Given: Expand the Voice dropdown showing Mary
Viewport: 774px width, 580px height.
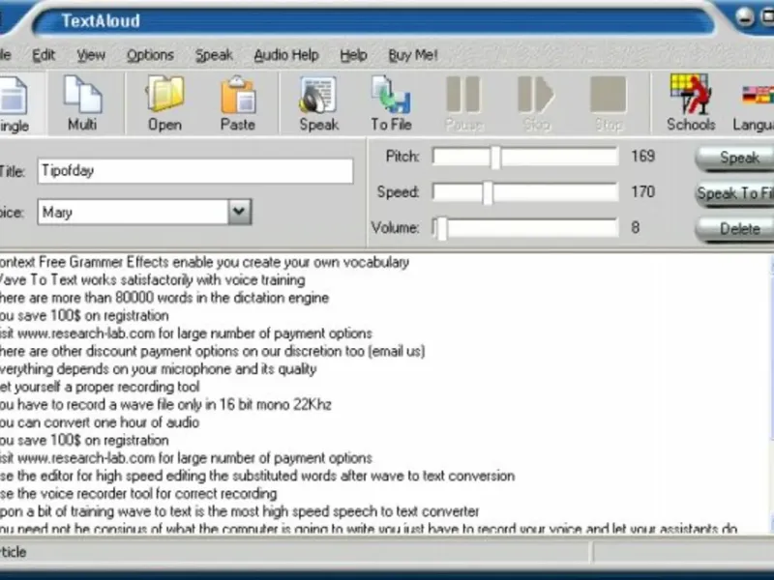Looking at the screenshot, I should 239,212.
